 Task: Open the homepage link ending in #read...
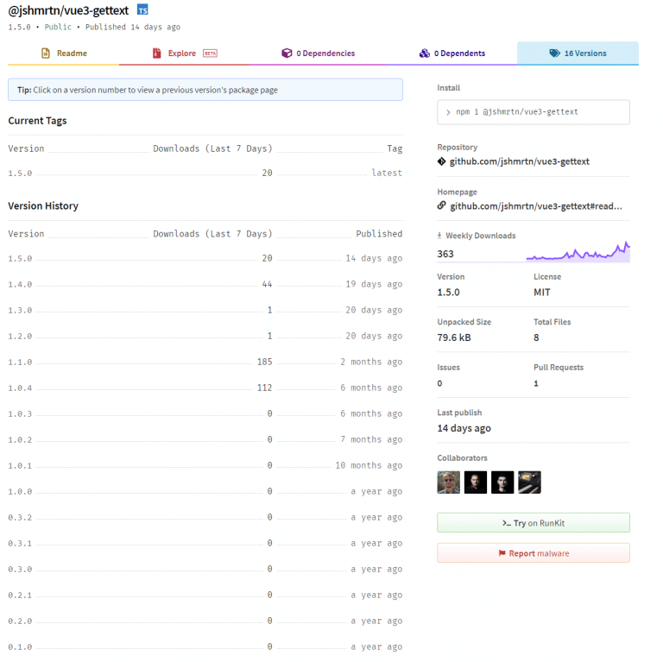click(x=536, y=206)
